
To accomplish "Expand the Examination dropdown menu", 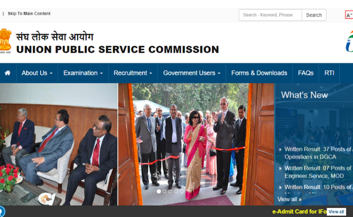I will [x=83, y=73].
